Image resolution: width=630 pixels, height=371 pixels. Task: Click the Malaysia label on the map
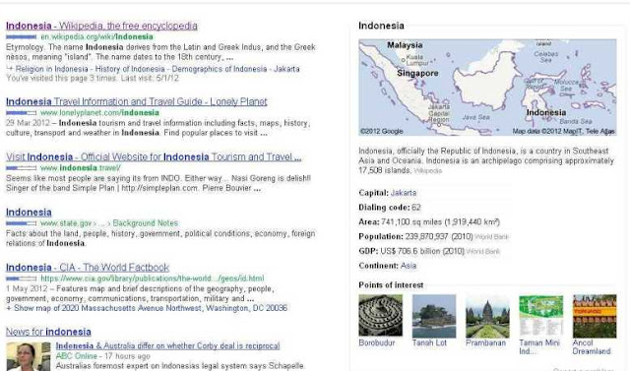pyautogui.click(x=405, y=45)
